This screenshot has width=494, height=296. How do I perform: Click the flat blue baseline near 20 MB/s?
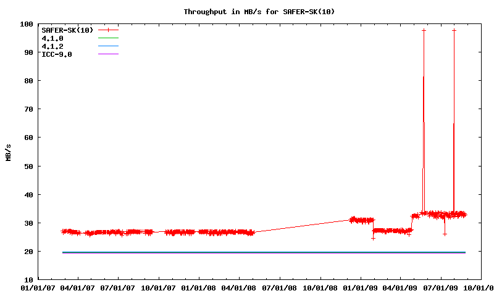click(247, 252)
